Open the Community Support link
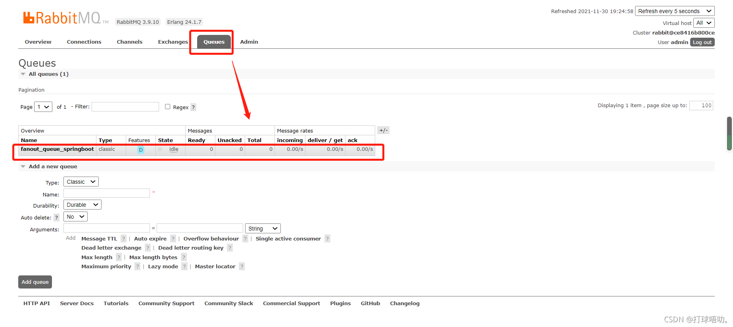This screenshot has width=733, height=327. [x=167, y=303]
